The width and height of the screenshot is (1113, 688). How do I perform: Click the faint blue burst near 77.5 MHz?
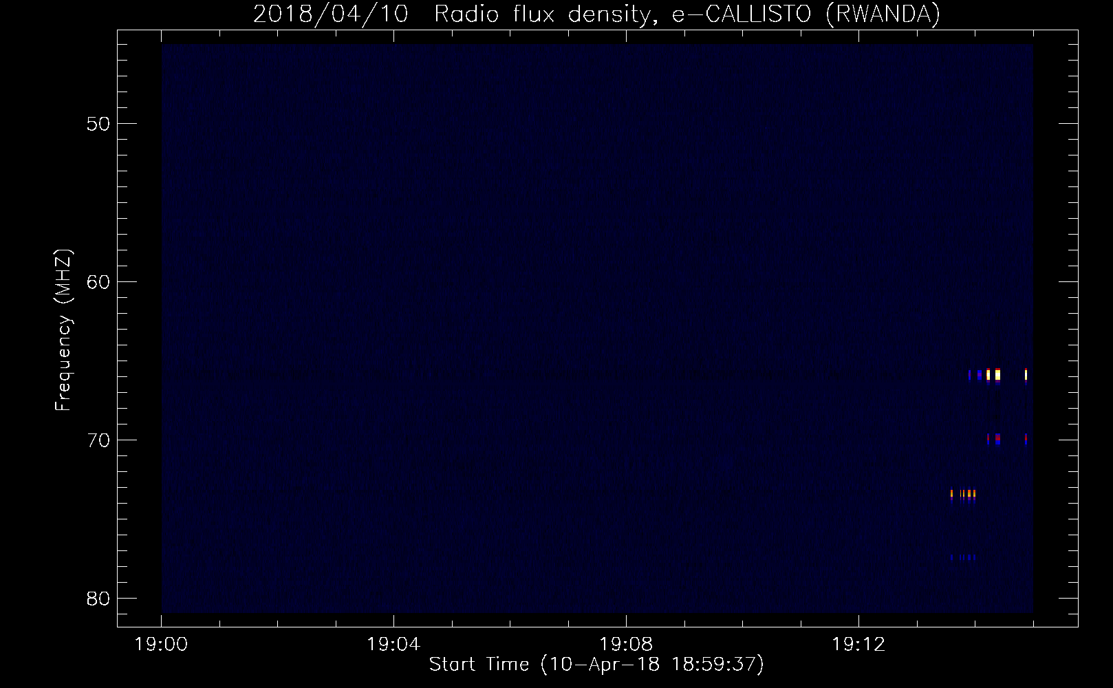coord(963,557)
